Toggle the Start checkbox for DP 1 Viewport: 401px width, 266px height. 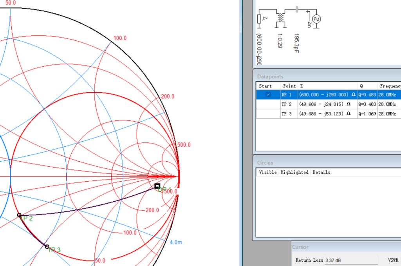(268, 95)
